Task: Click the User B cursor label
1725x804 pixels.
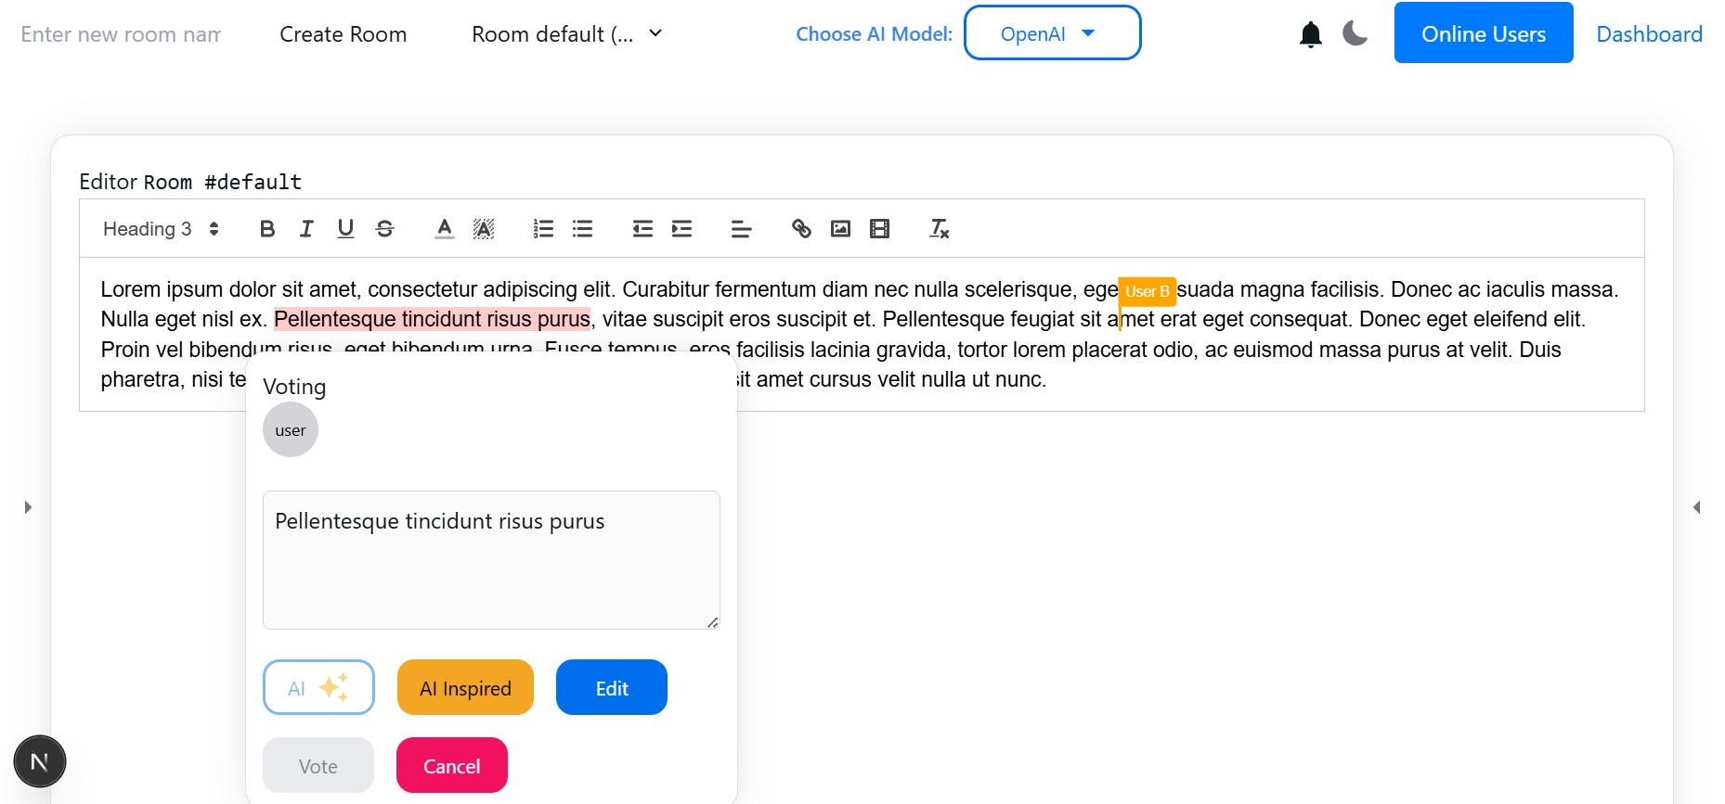Action: tap(1147, 291)
